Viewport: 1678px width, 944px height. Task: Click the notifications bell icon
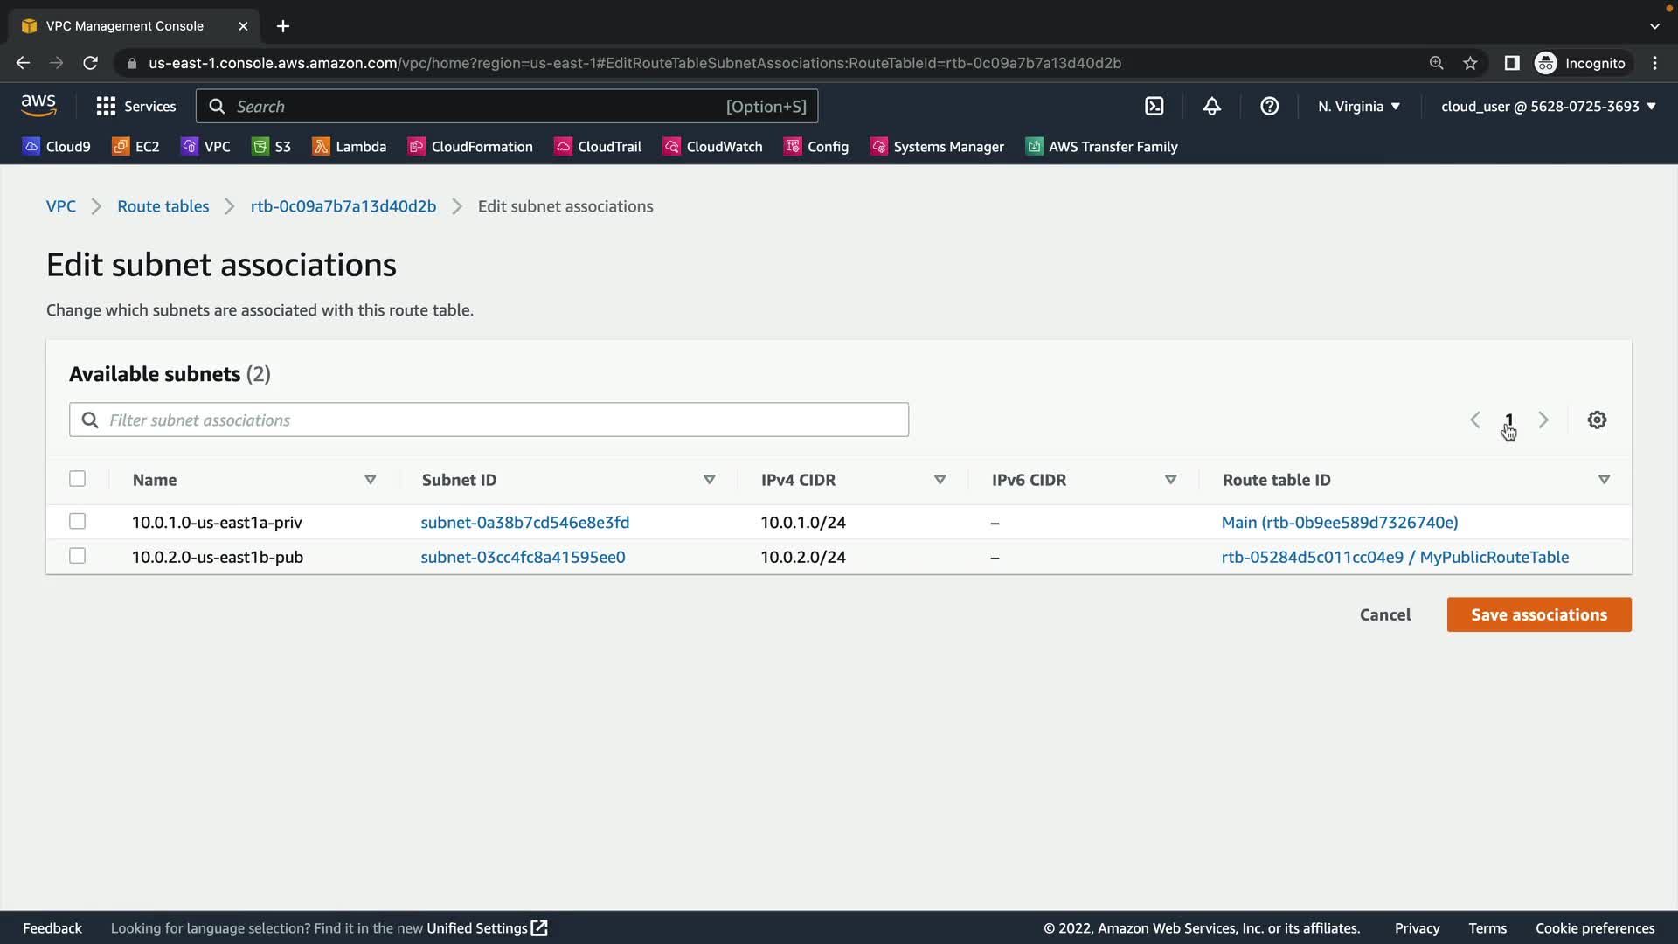coord(1211,107)
